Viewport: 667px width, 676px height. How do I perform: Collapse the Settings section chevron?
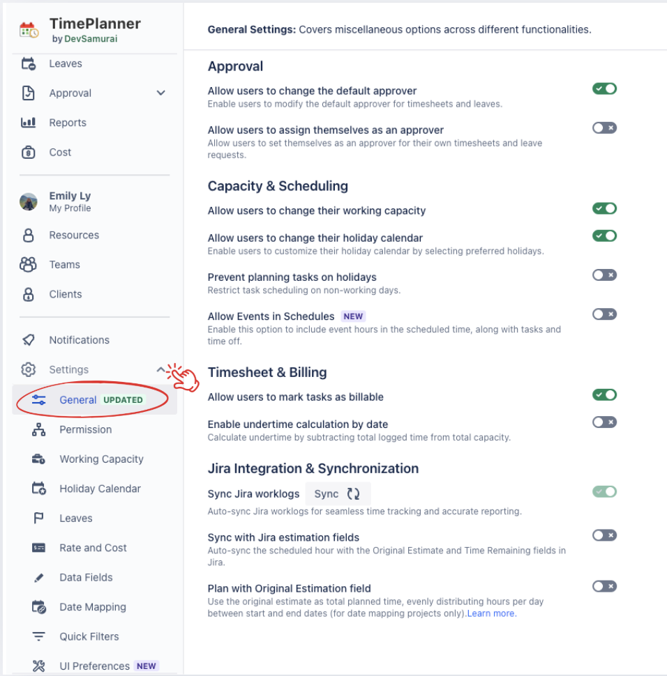coord(161,369)
